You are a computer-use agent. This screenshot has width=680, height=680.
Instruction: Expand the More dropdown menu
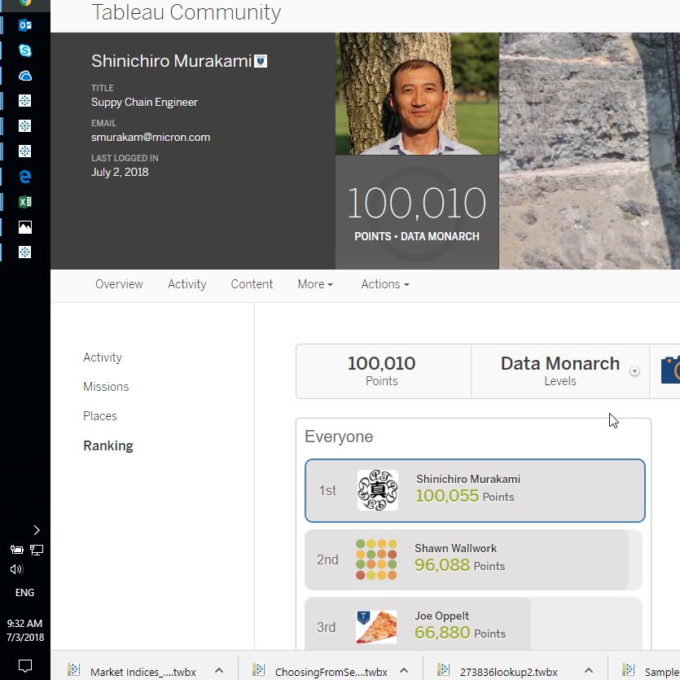tap(315, 284)
